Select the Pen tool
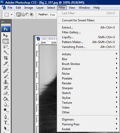Screen dimensions: 120x133 6,117
